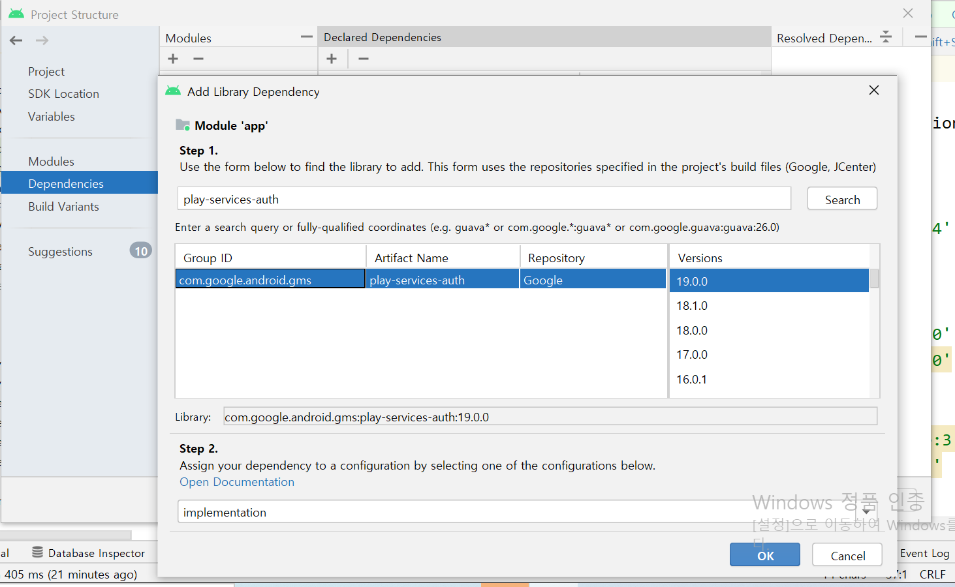Open the Event Log in the status bar
The height and width of the screenshot is (587, 955).
[924, 553]
